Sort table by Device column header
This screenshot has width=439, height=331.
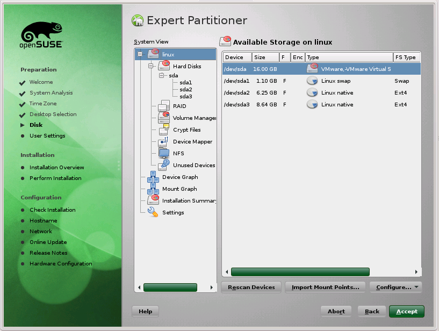click(x=237, y=57)
